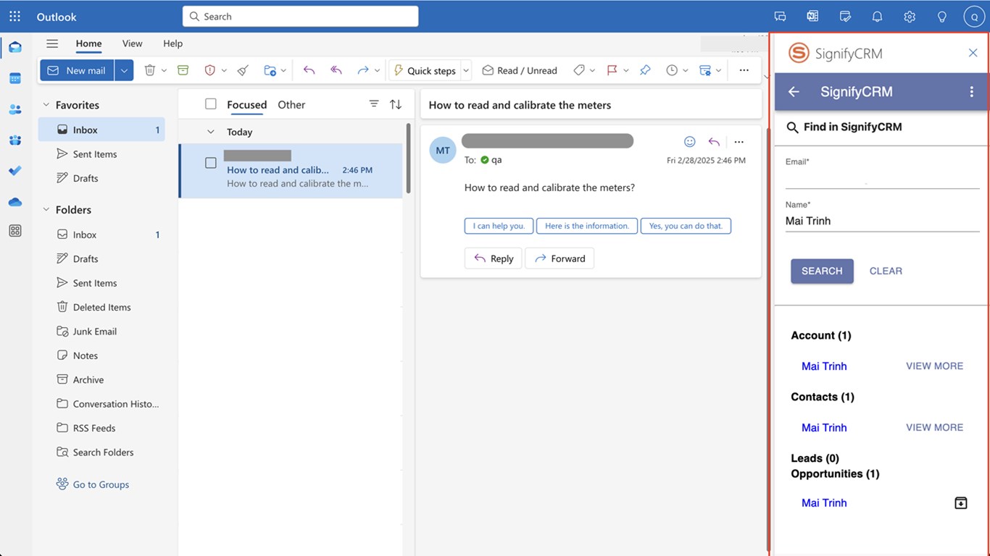
Task: Compose with the New mail button
Action: [77, 70]
